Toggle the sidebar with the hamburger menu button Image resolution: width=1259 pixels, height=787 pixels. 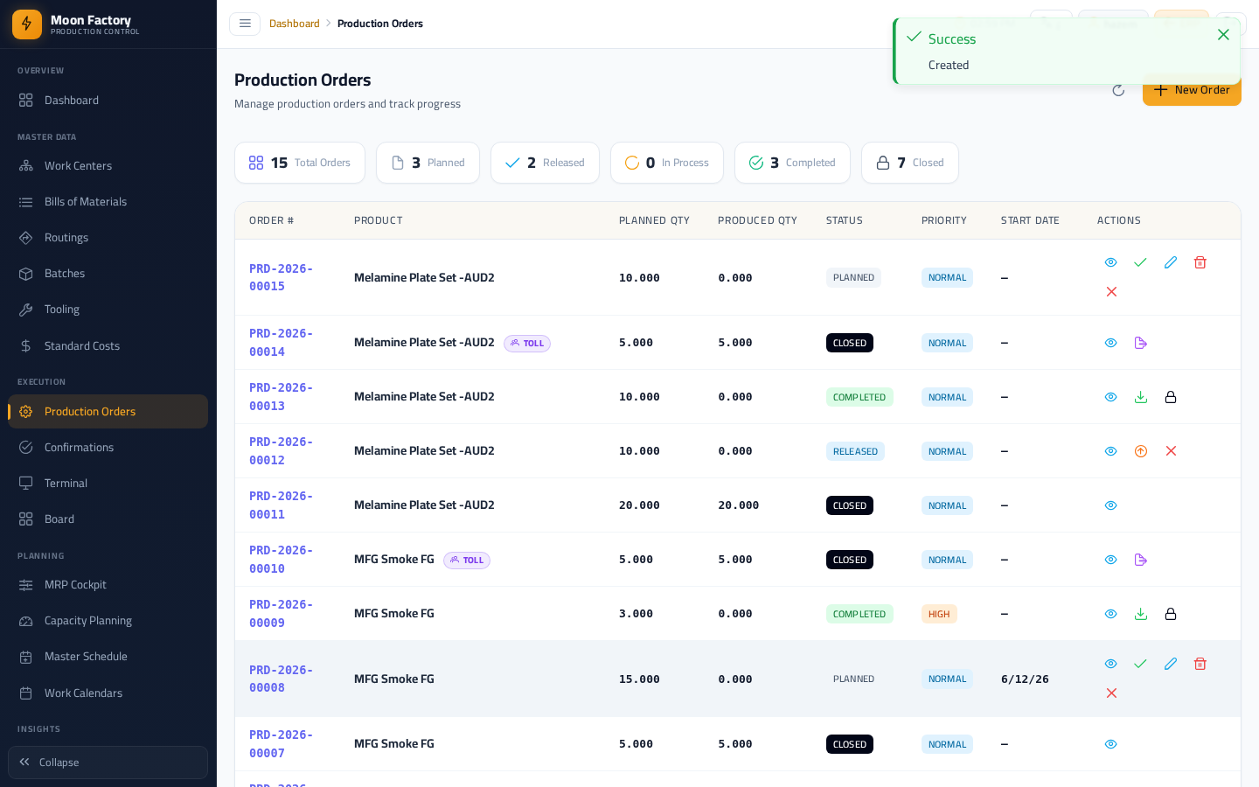[x=245, y=24]
